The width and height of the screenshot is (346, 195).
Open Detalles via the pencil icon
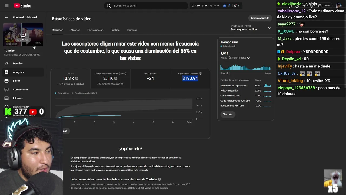click(x=7, y=63)
